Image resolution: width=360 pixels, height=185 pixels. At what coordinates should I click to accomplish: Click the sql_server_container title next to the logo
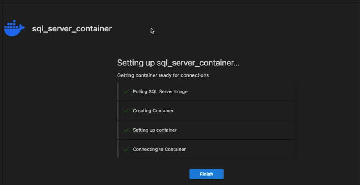coord(72,29)
